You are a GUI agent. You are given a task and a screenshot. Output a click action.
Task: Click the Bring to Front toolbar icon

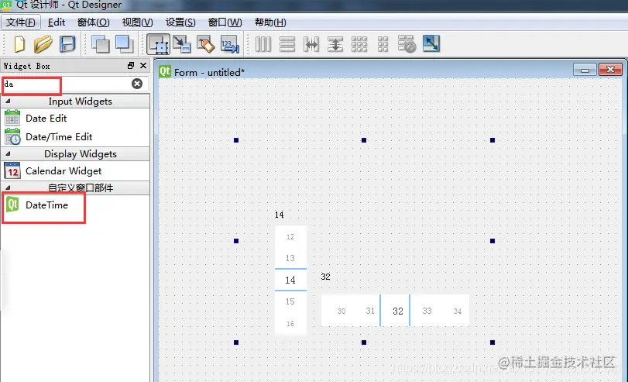pyautogui.click(x=125, y=44)
